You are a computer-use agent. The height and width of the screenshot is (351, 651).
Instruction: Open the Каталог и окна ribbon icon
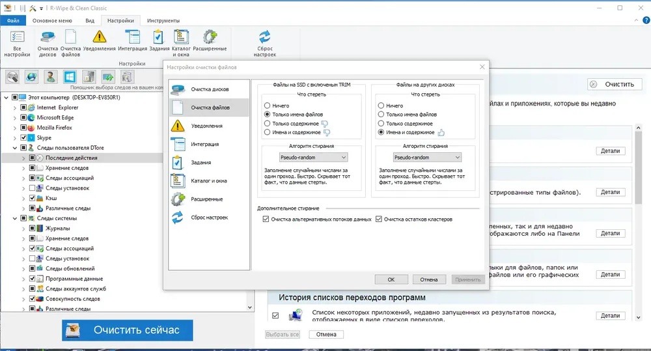181,43
